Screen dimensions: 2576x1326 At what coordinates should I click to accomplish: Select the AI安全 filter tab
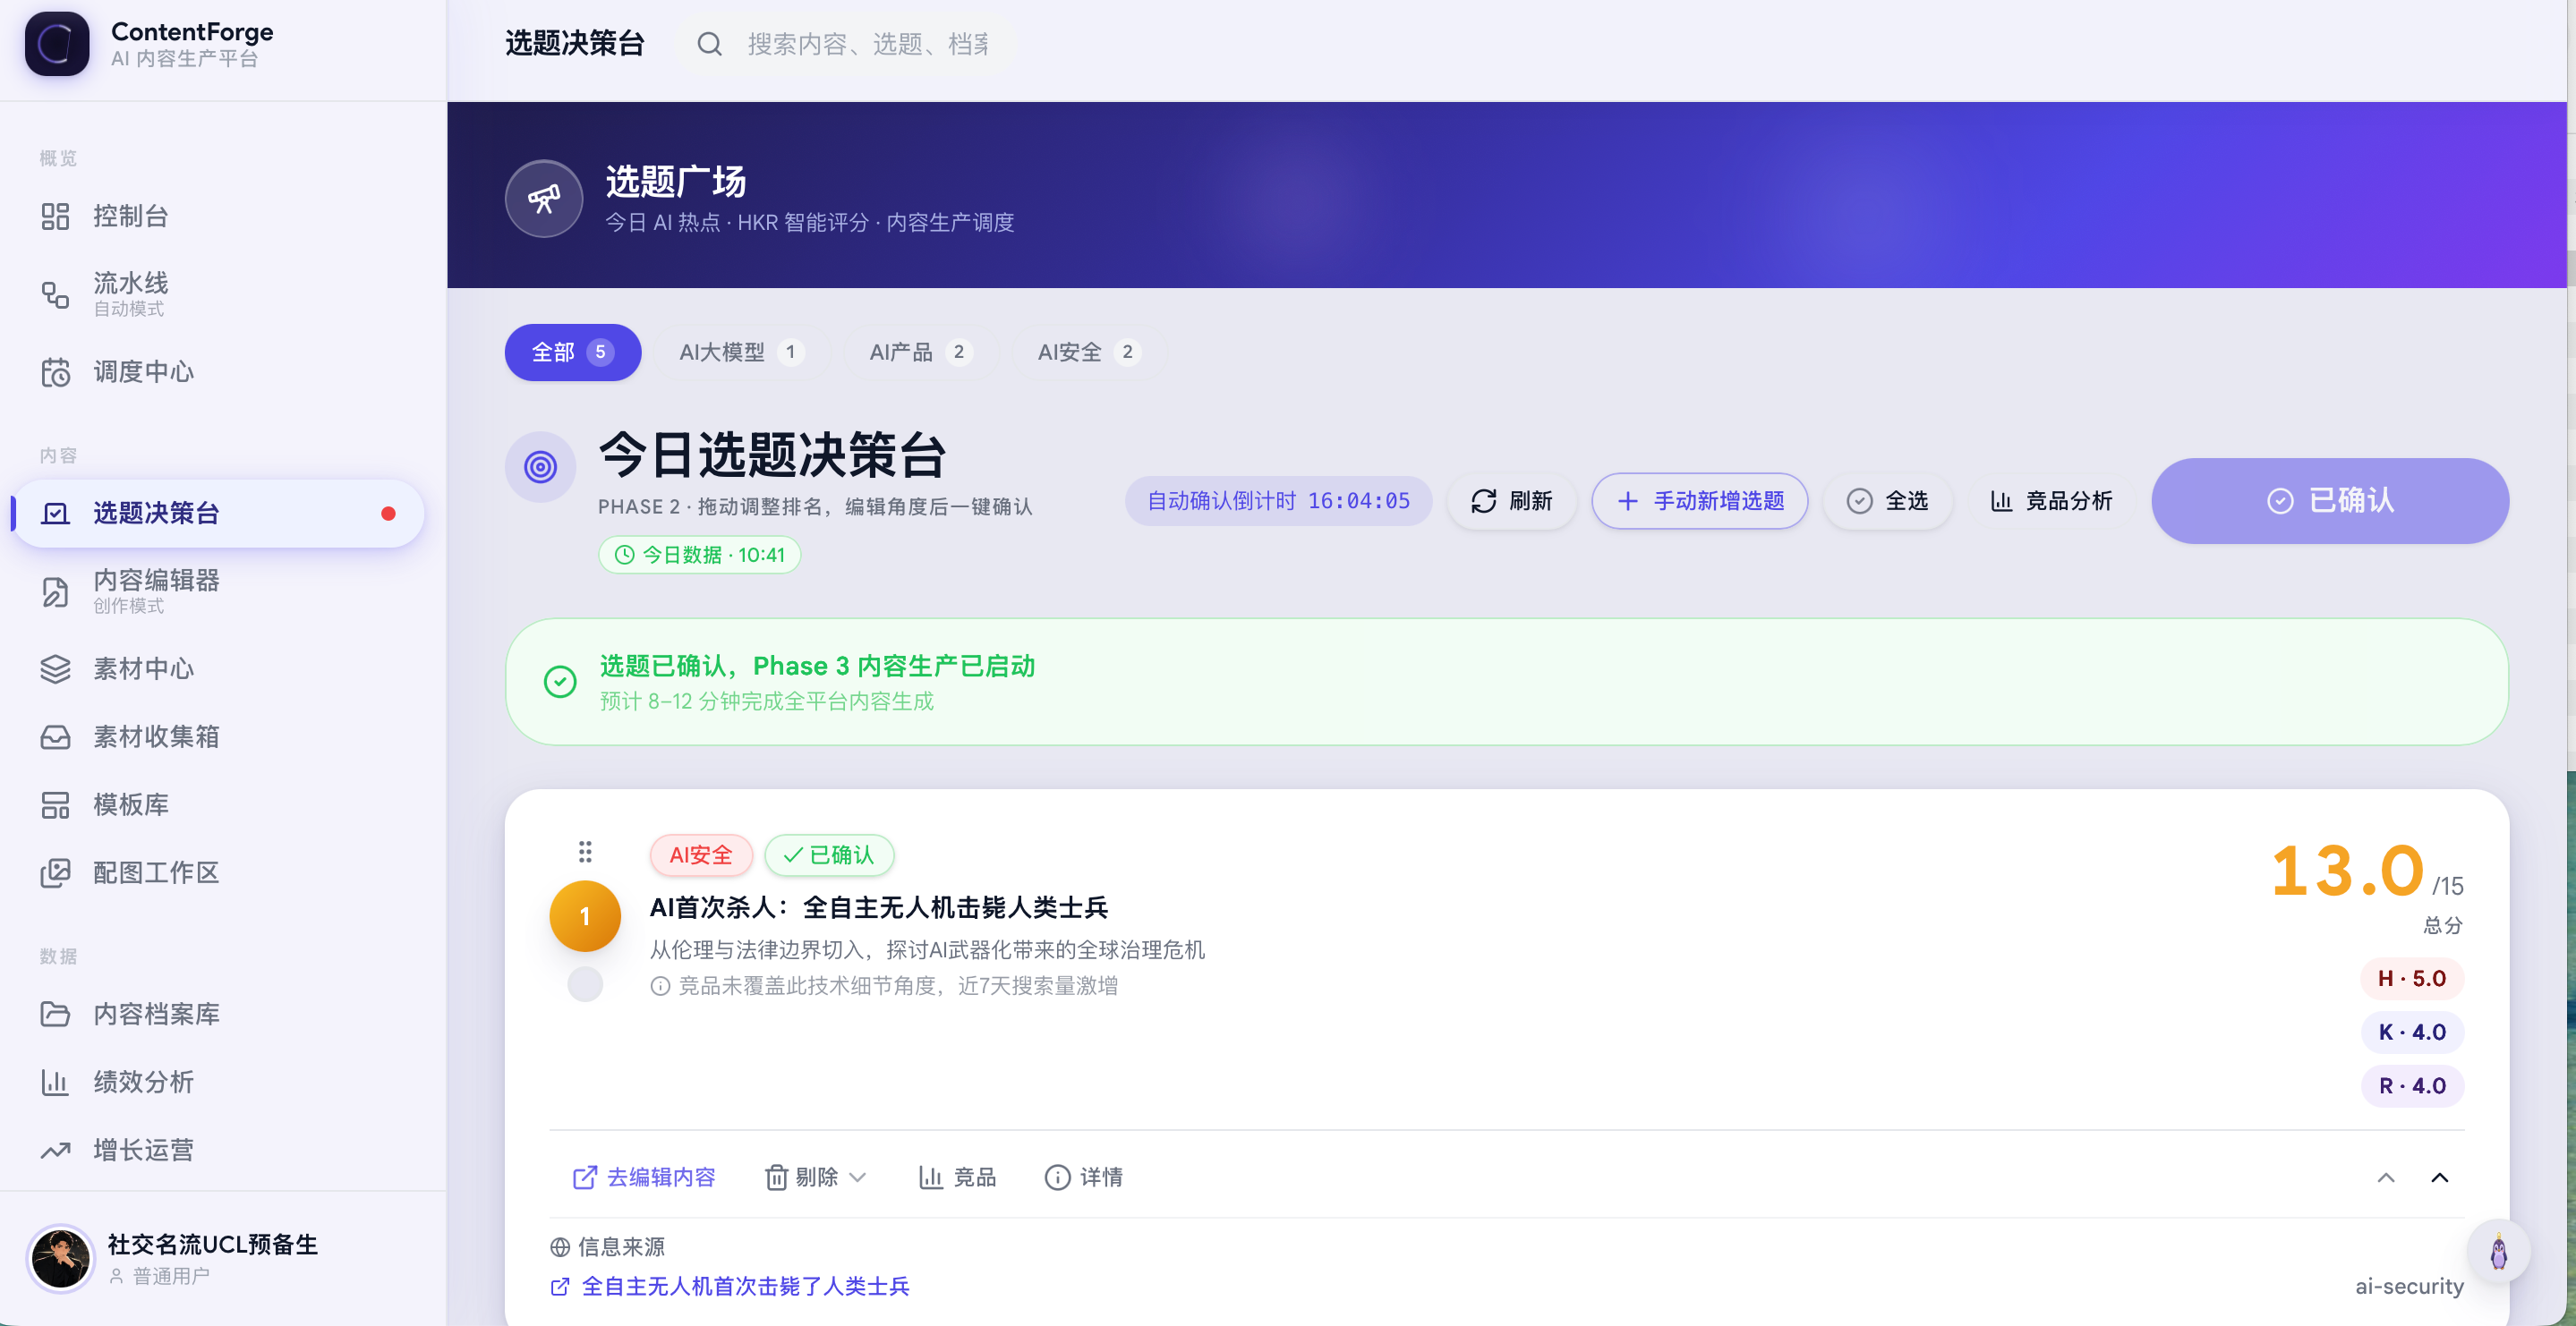click(x=1088, y=352)
